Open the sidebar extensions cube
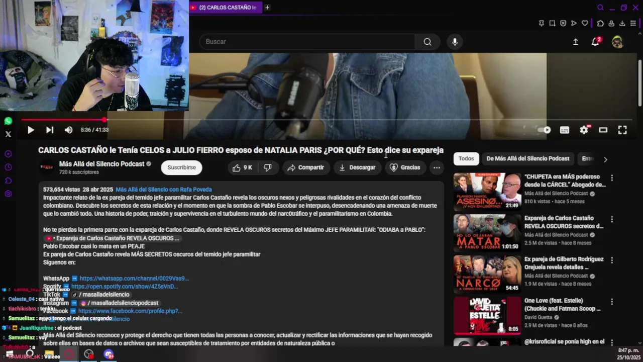The width and height of the screenshot is (643, 362). (x=8, y=180)
